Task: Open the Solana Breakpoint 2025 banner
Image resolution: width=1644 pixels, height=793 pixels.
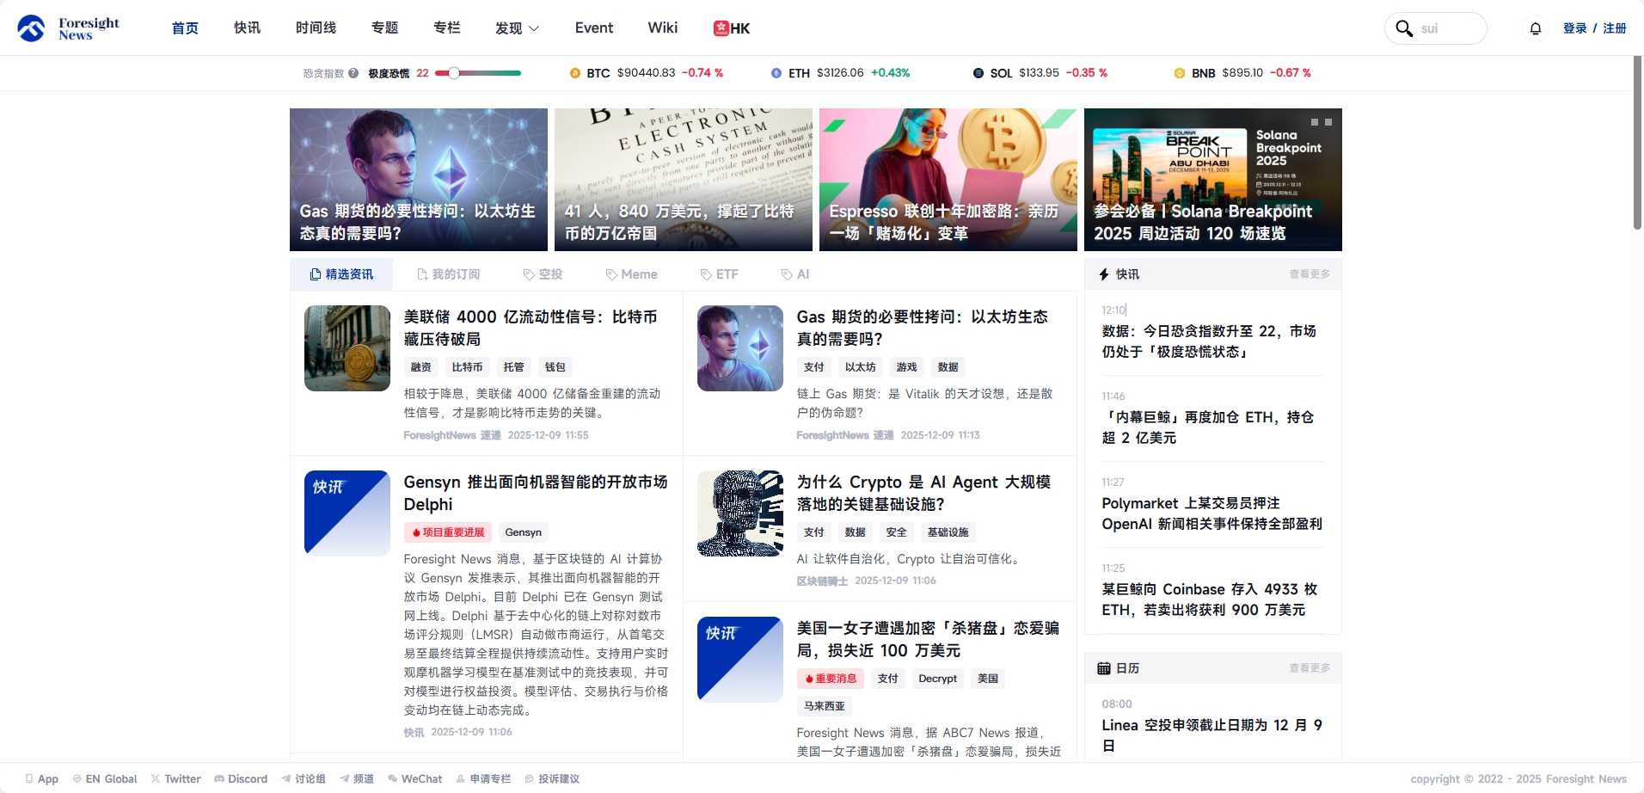Action: tap(1212, 180)
